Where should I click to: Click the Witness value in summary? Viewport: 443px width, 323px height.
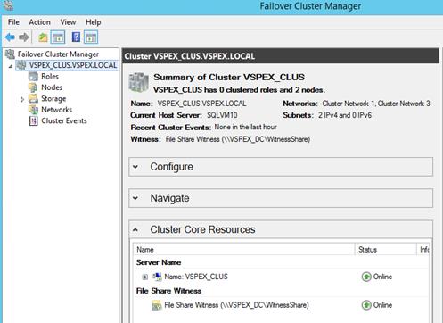coord(238,139)
